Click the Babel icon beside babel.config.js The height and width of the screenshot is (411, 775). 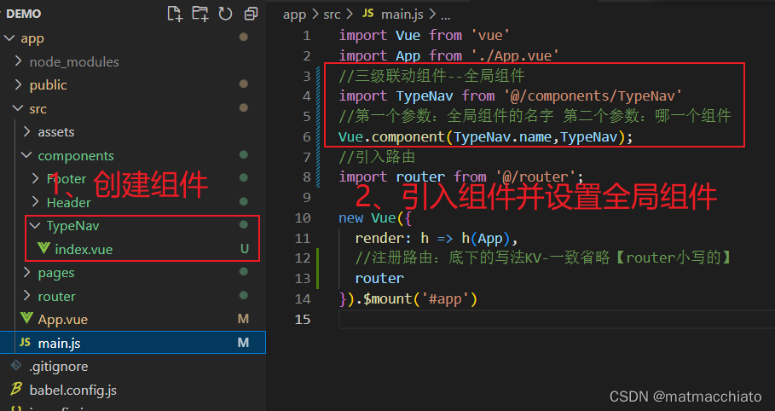16,389
